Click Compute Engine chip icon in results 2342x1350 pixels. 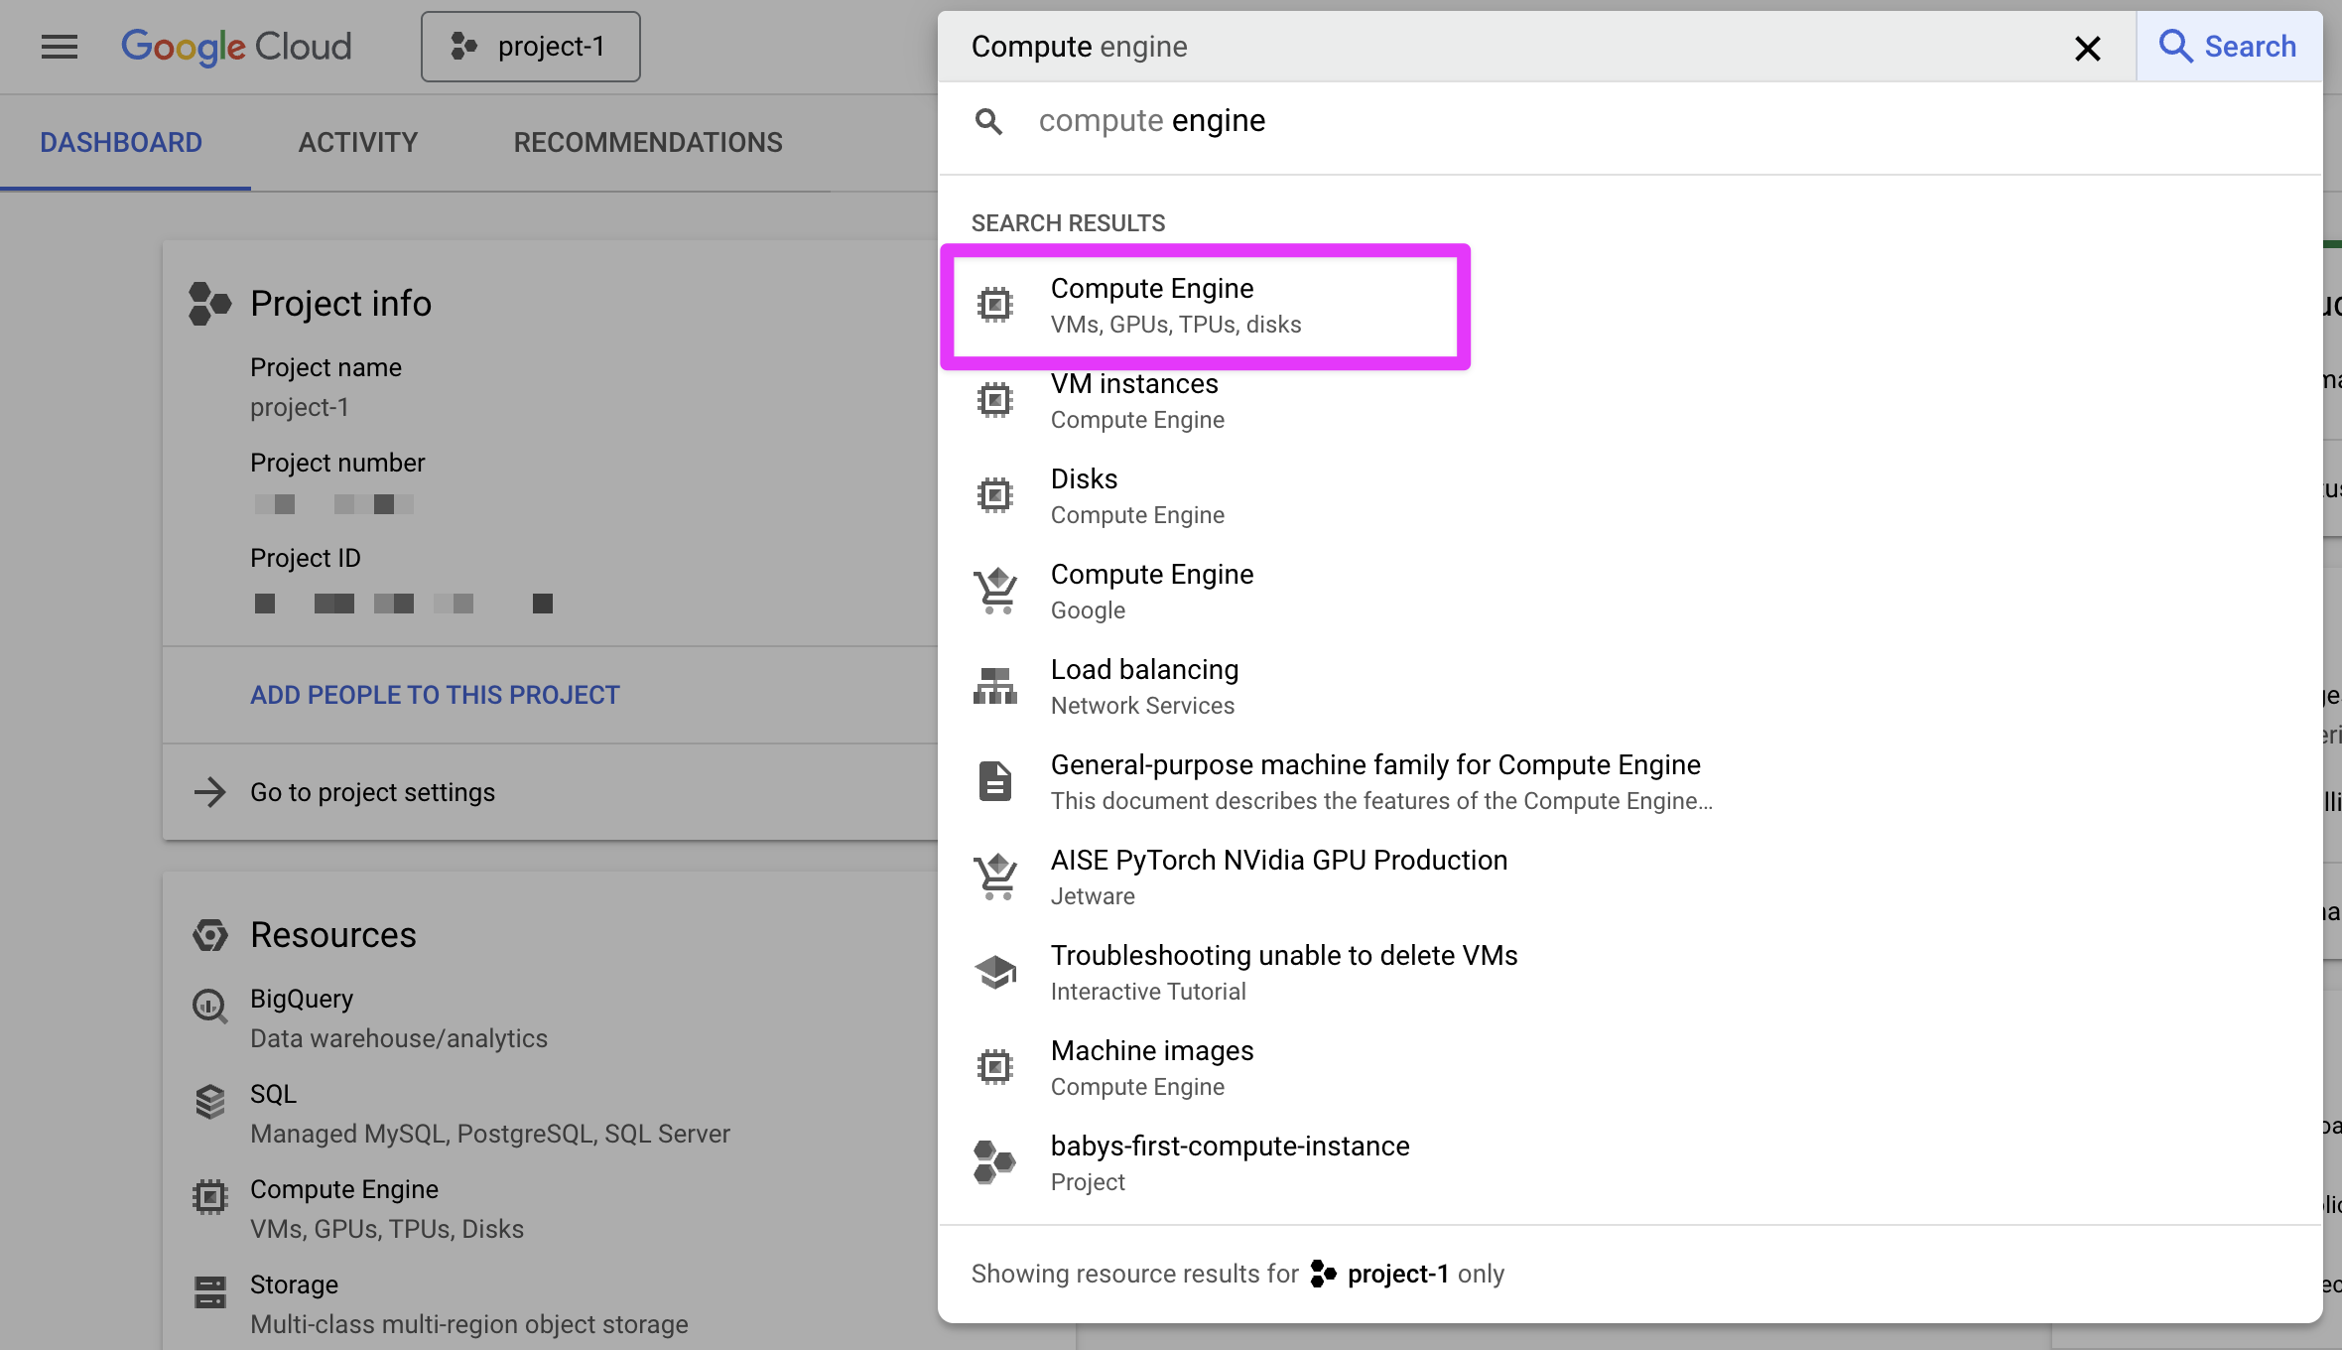(x=994, y=305)
